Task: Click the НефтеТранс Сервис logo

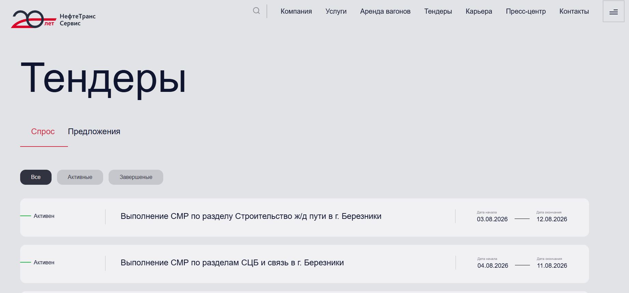Action: (x=54, y=19)
